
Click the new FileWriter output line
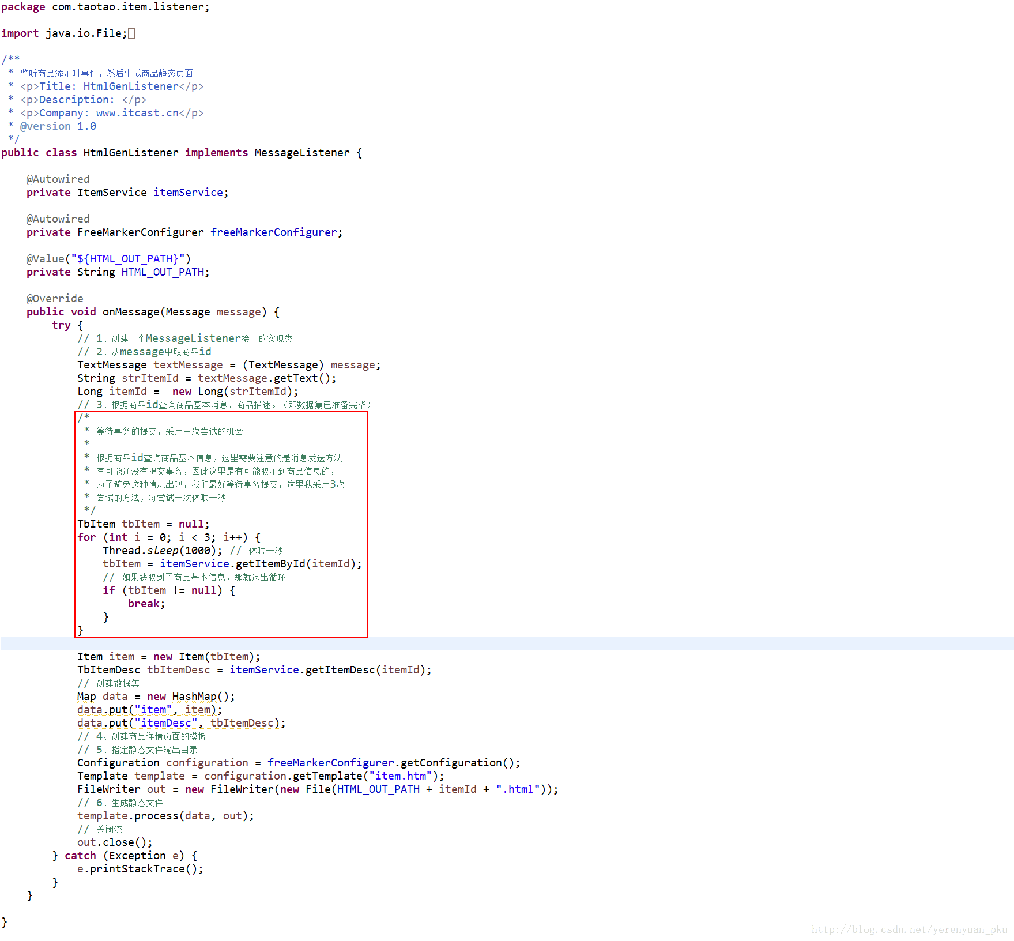point(318,789)
